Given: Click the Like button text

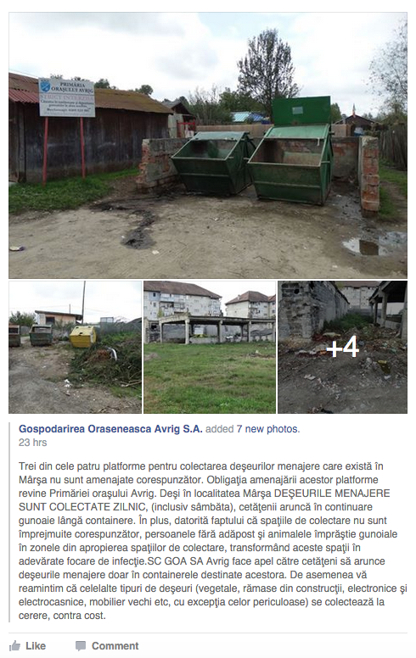Looking at the screenshot, I should pos(36,646).
